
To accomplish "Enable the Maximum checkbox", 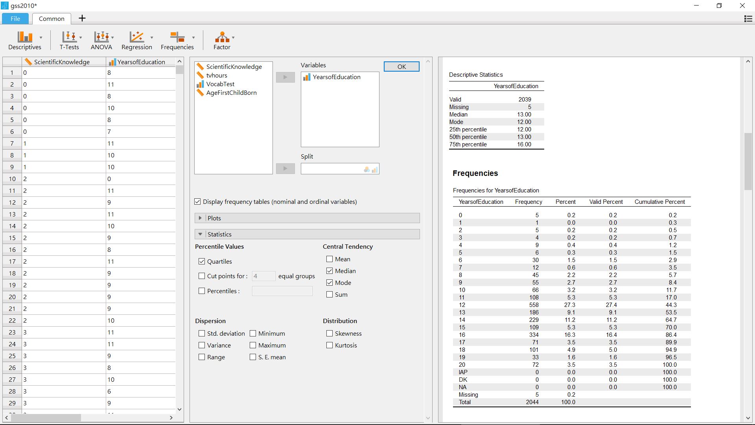I will click(x=253, y=345).
